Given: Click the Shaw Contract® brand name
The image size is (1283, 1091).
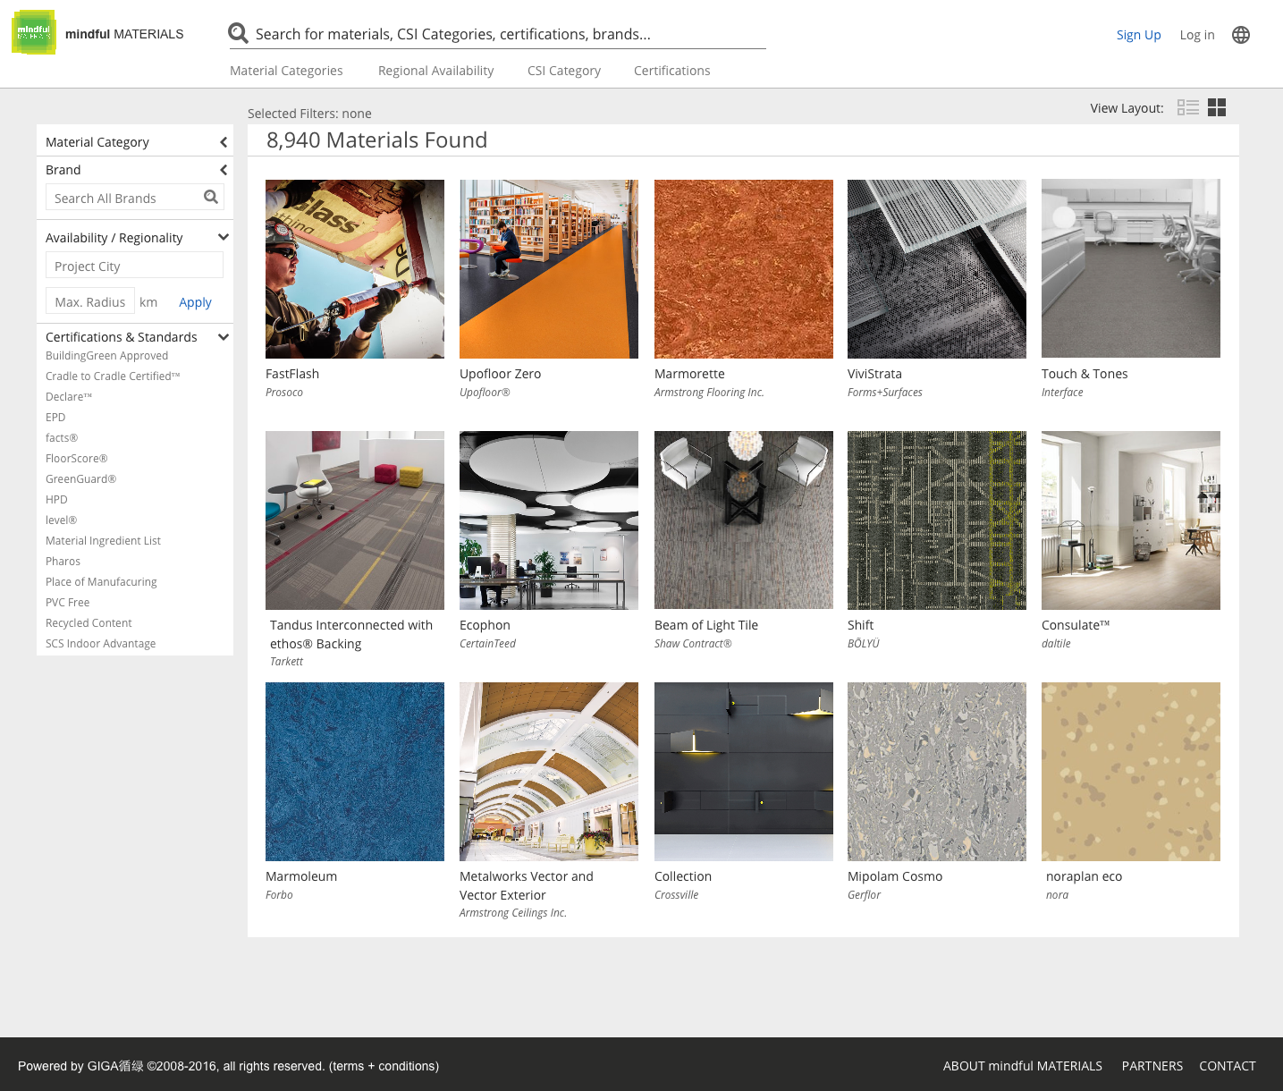Looking at the screenshot, I should (x=693, y=644).
